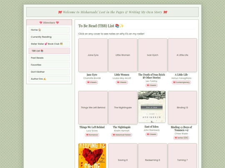Click author name Charlotte Brontë
This screenshot has height=168, width=225.
click(92, 78)
